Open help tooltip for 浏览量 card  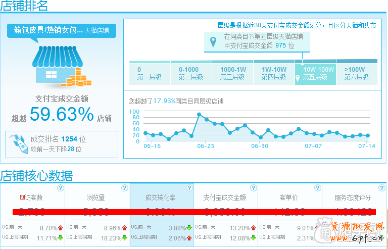click(x=125, y=188)
